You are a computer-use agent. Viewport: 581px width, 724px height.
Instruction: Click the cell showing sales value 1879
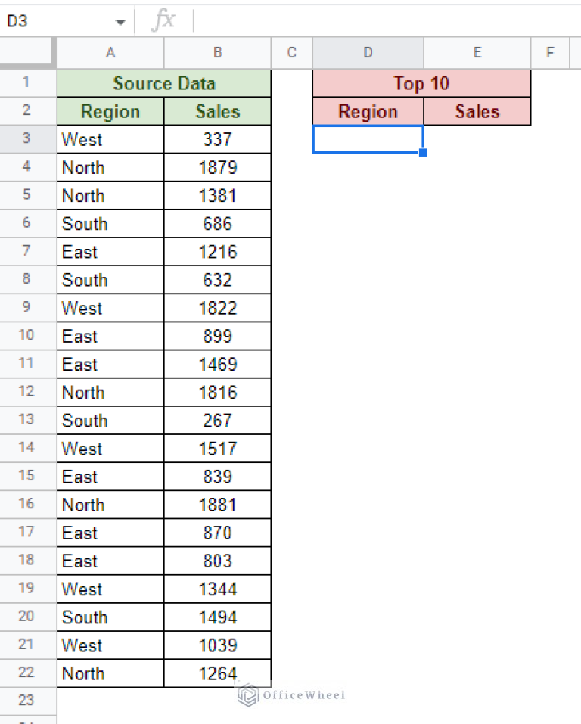click(x=217, y=167)
